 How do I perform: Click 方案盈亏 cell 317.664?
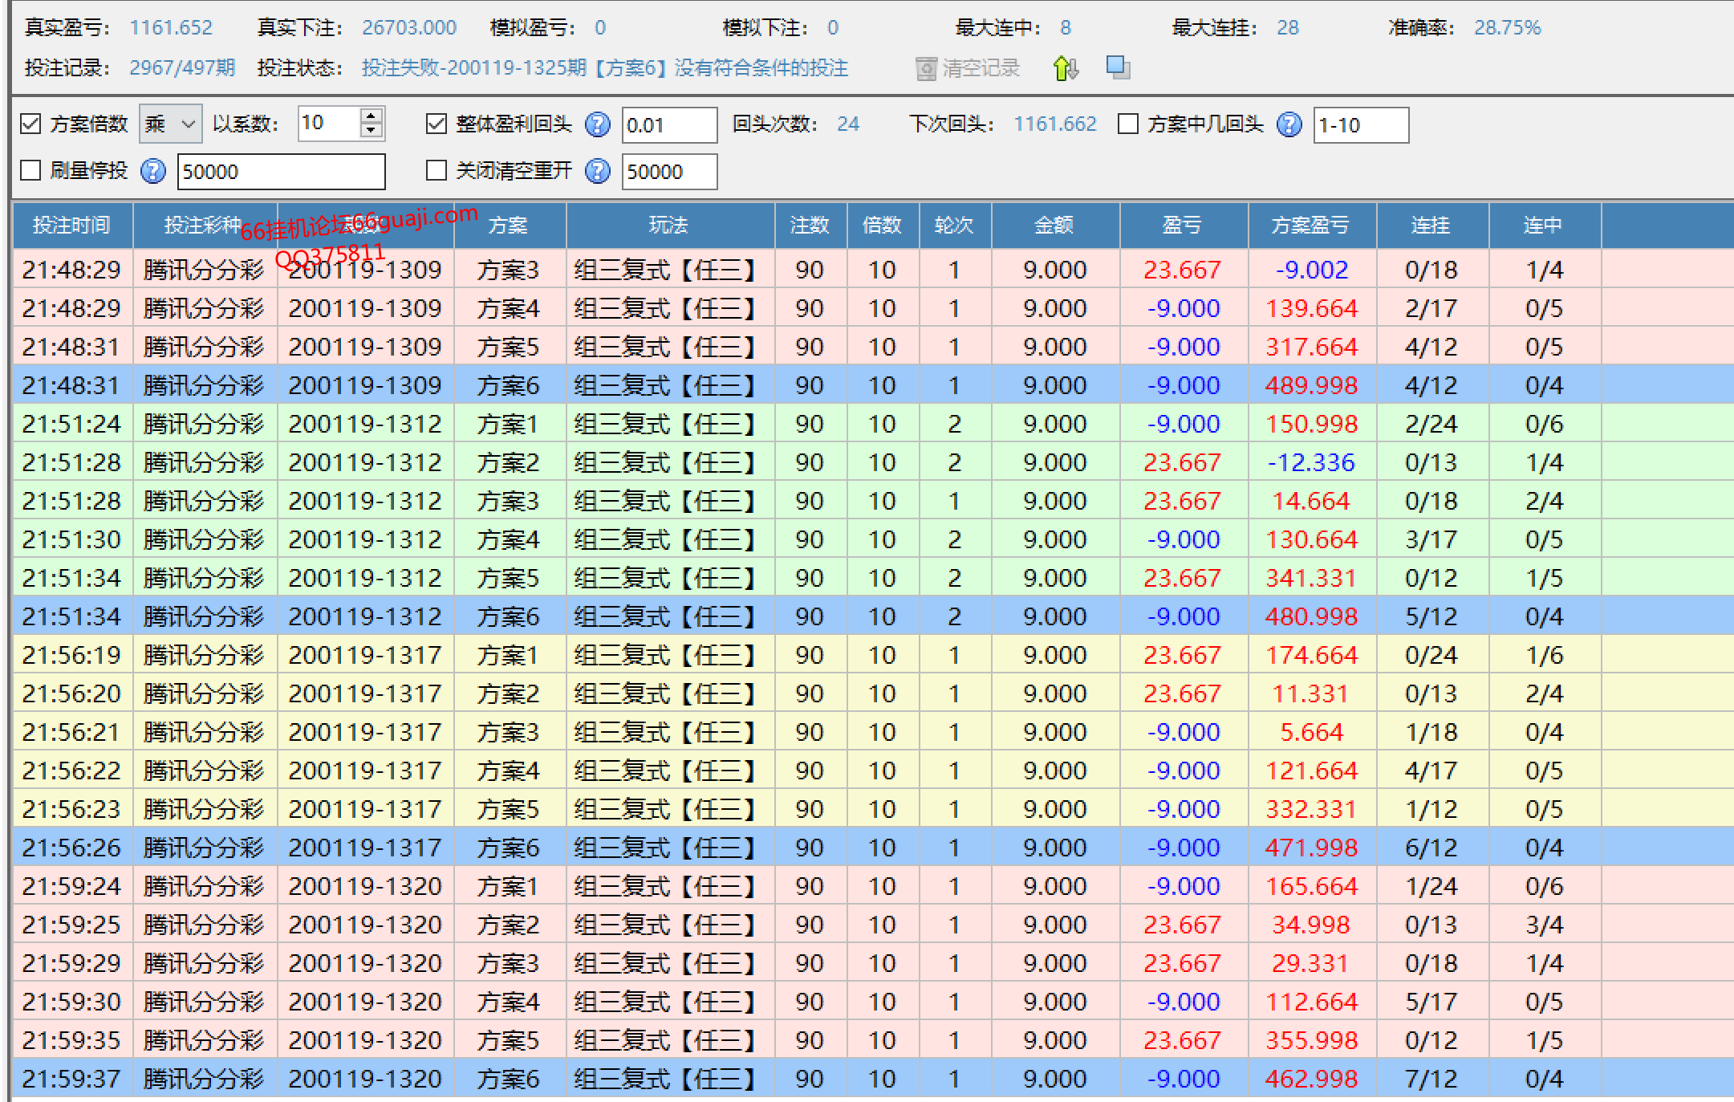pyautogui.click(x=1312, y=347)
